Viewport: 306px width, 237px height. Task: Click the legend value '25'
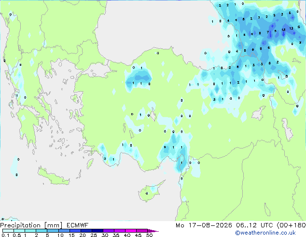pyautogui.click(x=94, y=235)
